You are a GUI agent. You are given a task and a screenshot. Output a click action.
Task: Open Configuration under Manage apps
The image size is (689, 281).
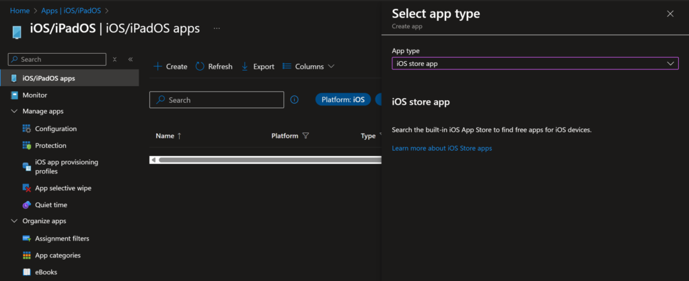coord(56,128)
